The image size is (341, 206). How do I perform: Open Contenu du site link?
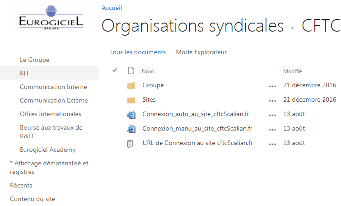point(33,199)
